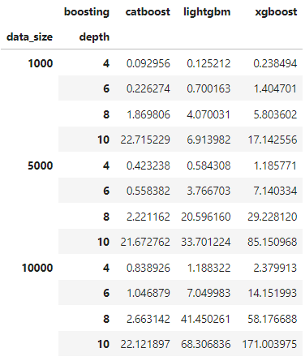Image resolution: width=305 pixels, height=361 pixels.
Task: Click catboost value 0.092956
Action: coord(148,63)
